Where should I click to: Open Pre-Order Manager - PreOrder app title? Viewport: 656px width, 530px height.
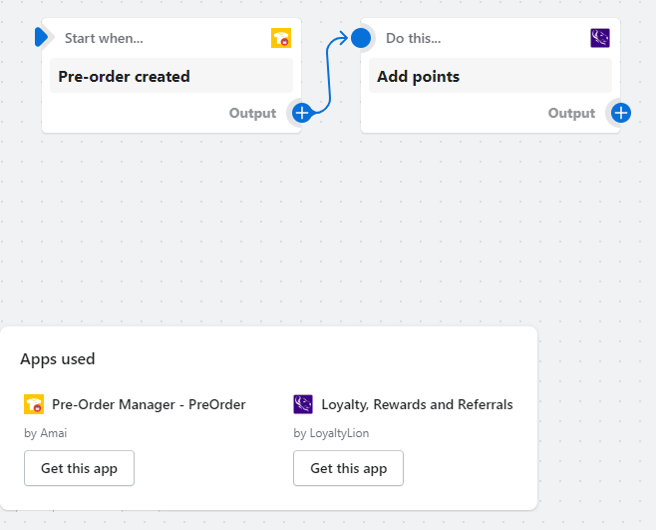tap(149, 404)
